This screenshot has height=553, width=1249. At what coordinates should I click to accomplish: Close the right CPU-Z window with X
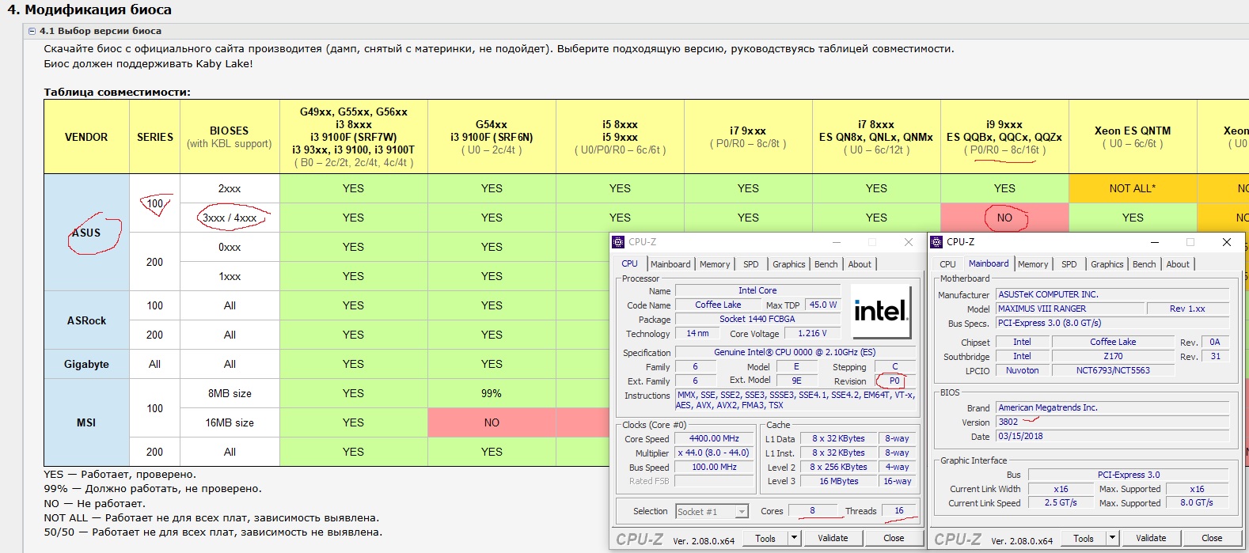[x=1227, y=242]
